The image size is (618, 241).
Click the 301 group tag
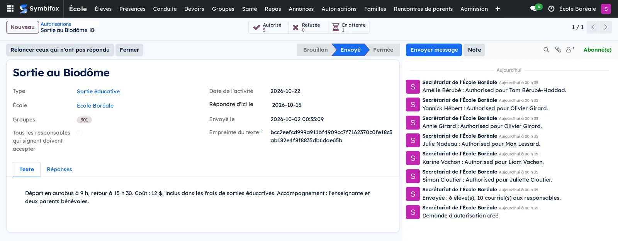click(x=84, y=120)
